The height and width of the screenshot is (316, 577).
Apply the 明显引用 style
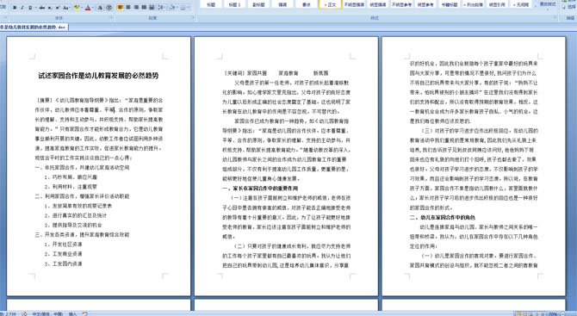pos(497,4)
